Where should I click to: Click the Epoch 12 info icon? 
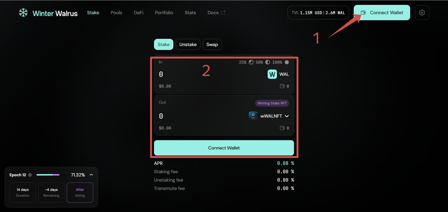coord(30,175)
